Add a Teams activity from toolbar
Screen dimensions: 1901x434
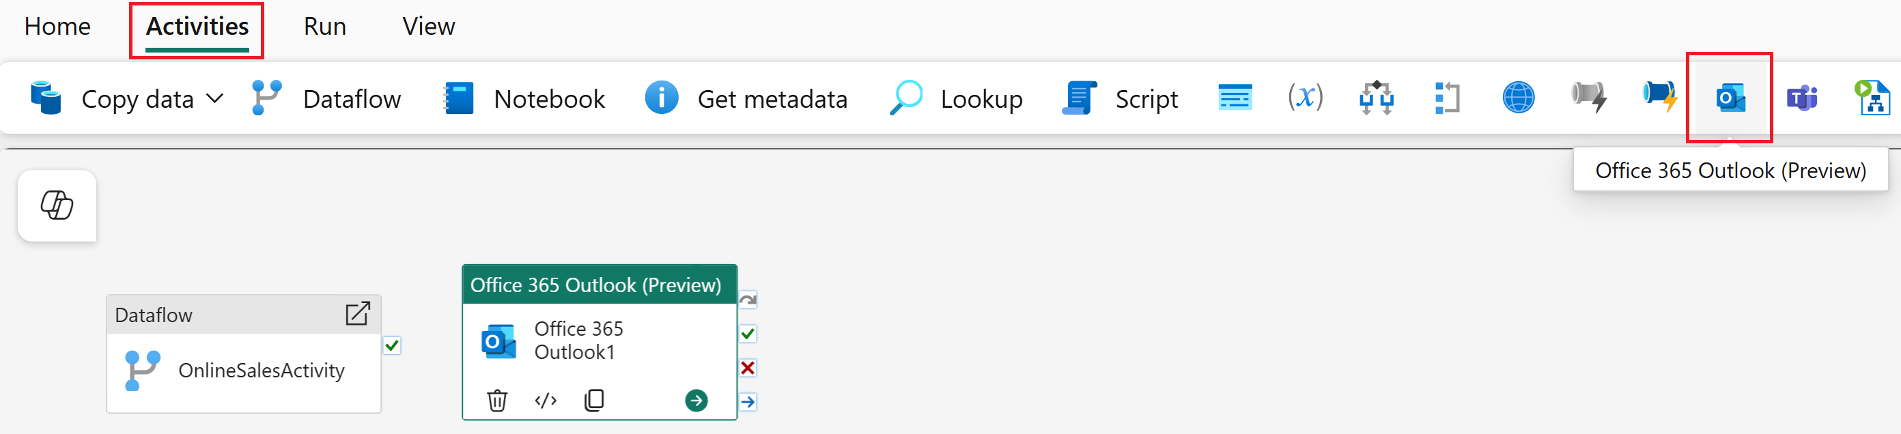pyautogui.click(x=1801, y=98)
